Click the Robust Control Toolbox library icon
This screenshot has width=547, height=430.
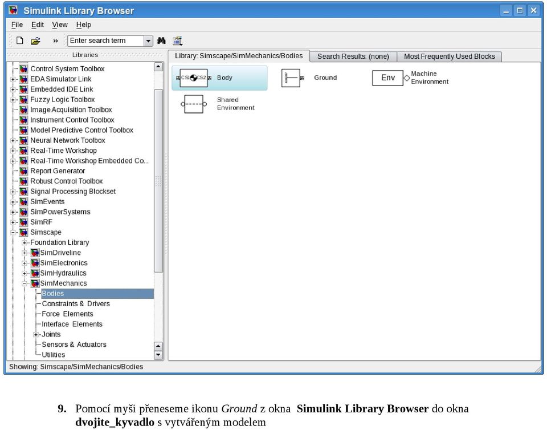(23, 181)
